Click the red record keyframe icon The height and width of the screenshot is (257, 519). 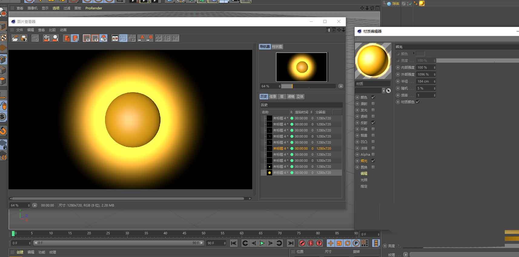[x=302, y=243]
